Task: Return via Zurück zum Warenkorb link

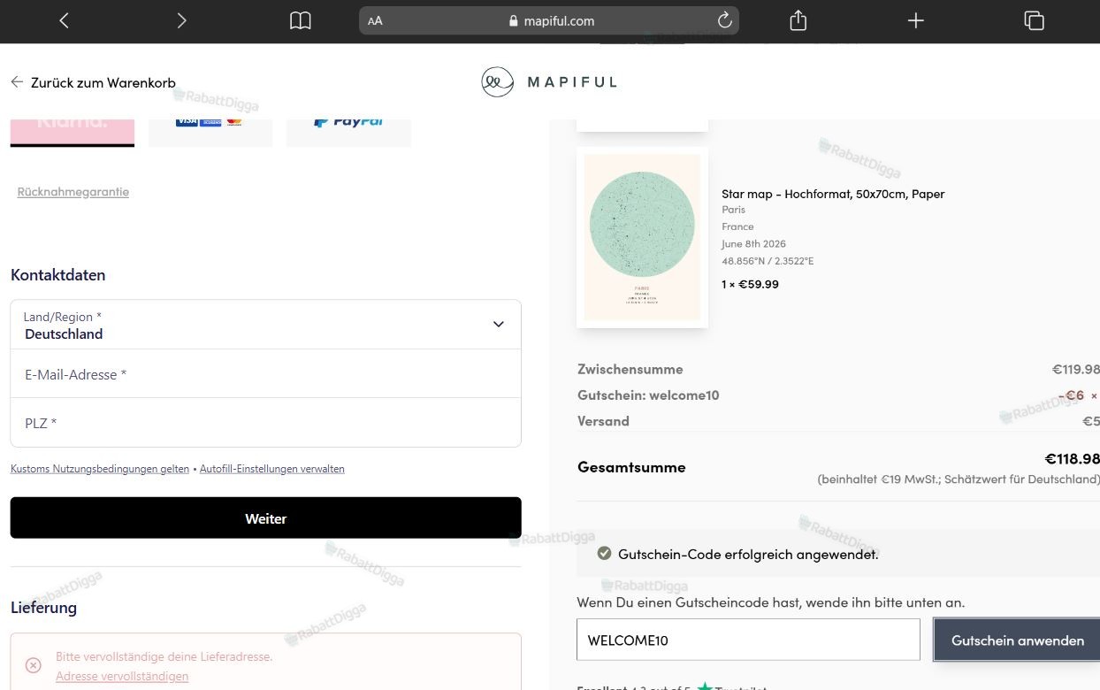Action: point(103,82)
